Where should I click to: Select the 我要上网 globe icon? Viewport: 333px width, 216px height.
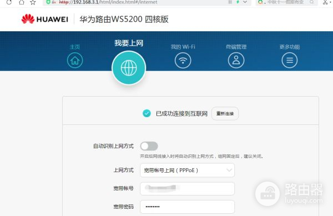[129, 68]
